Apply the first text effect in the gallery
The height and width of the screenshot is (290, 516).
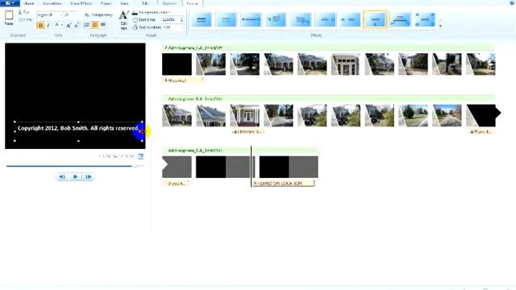pos(202,19)
